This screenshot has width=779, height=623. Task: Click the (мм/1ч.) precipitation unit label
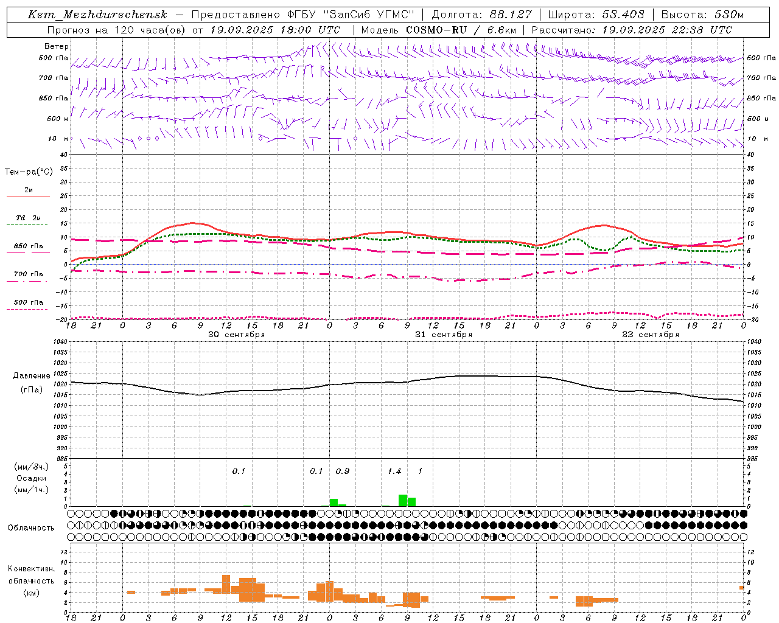point(31,490)
